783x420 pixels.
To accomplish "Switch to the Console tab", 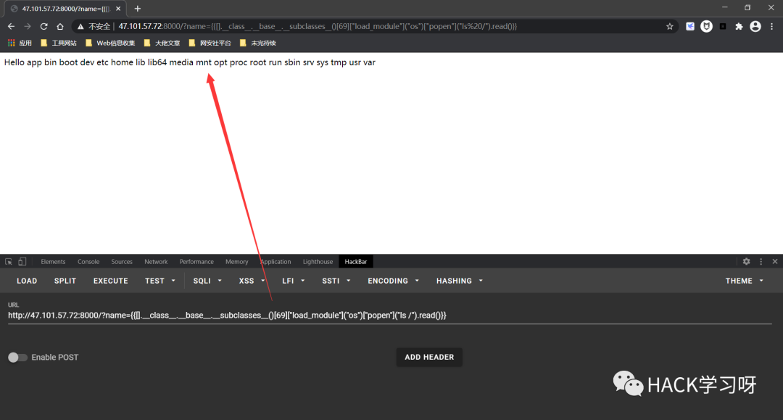I will click(88, 262).
